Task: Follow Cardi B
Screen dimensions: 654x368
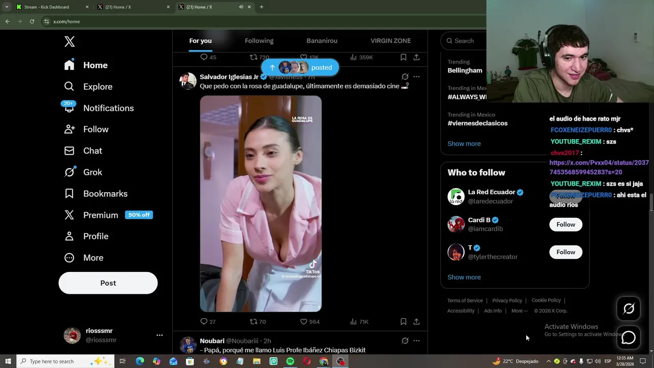Action: [x=566, y=224]
